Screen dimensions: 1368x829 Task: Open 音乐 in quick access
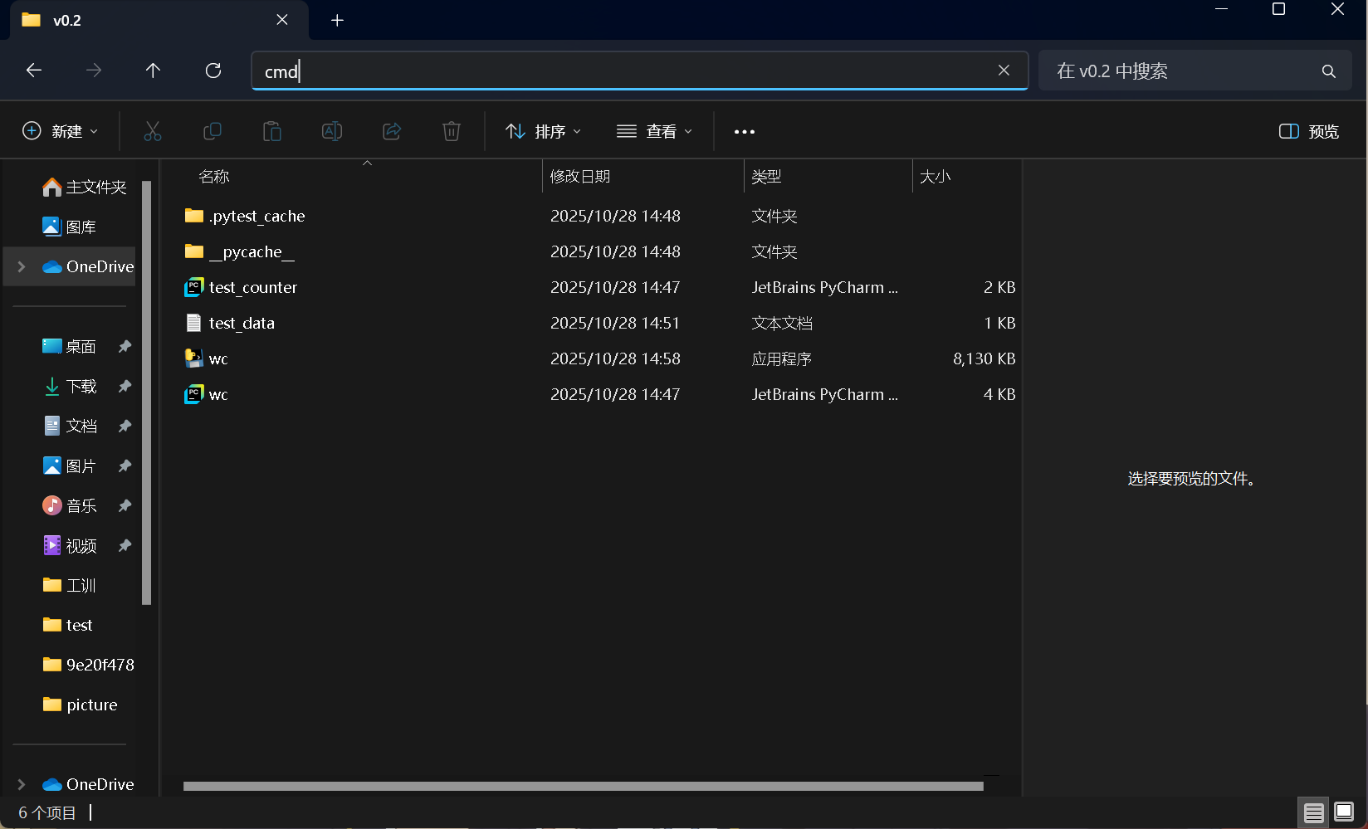70,505
